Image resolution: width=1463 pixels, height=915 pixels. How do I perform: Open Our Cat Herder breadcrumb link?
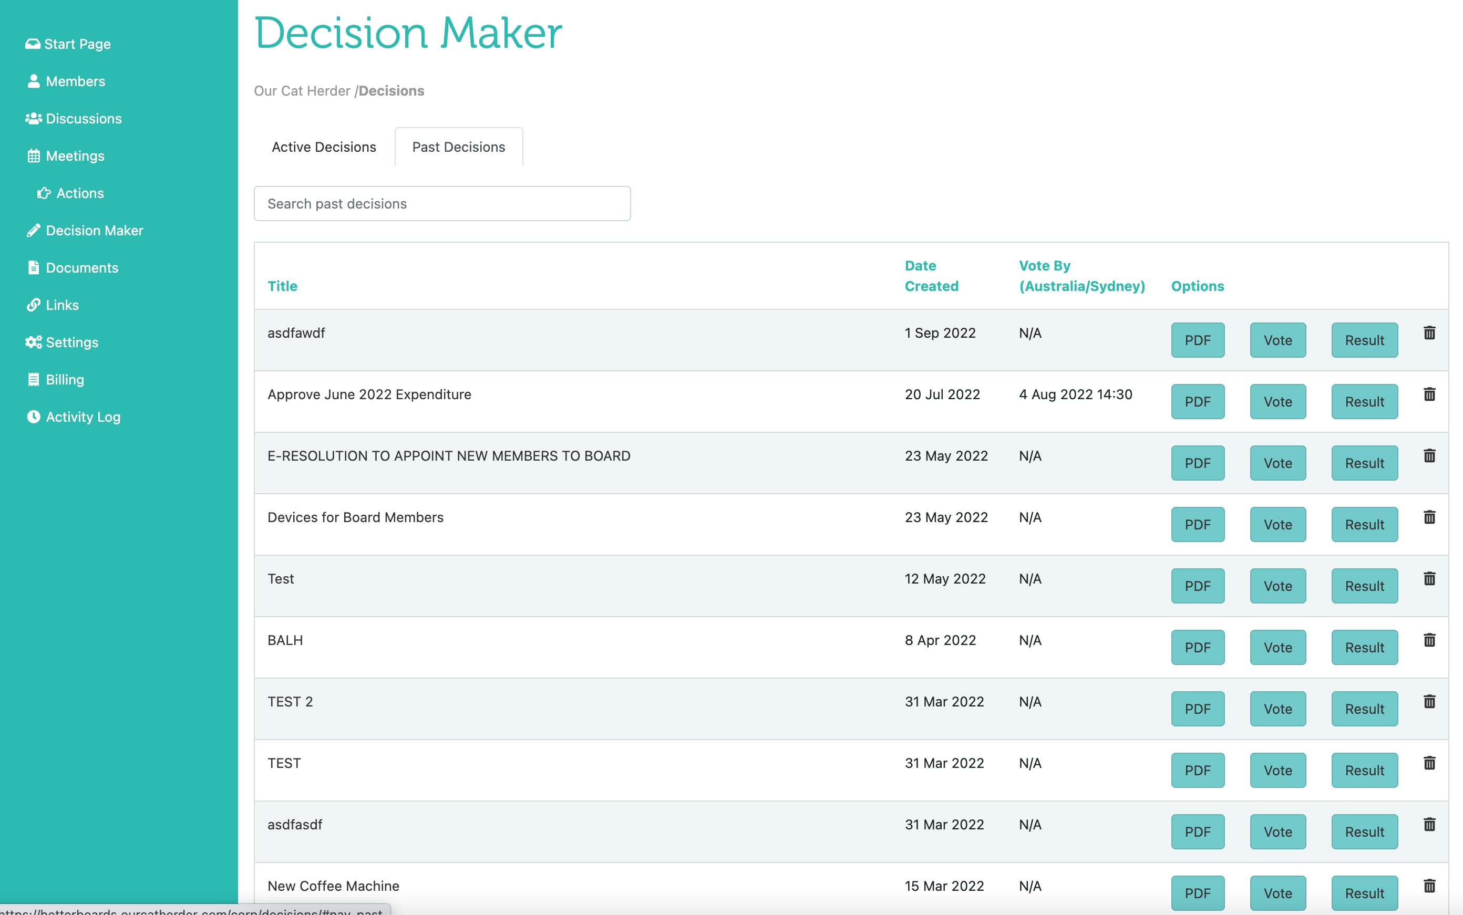point(302,91)
